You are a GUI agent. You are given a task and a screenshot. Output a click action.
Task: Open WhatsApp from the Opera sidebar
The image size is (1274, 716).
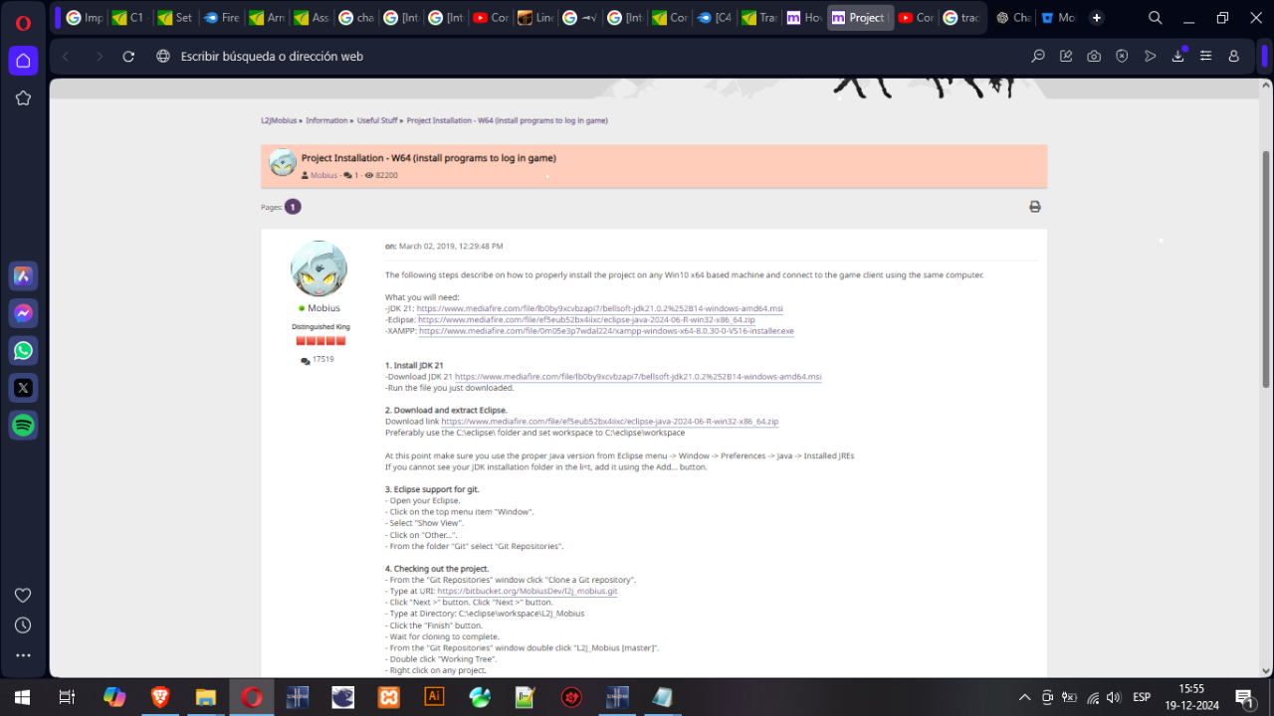point(23,350)
